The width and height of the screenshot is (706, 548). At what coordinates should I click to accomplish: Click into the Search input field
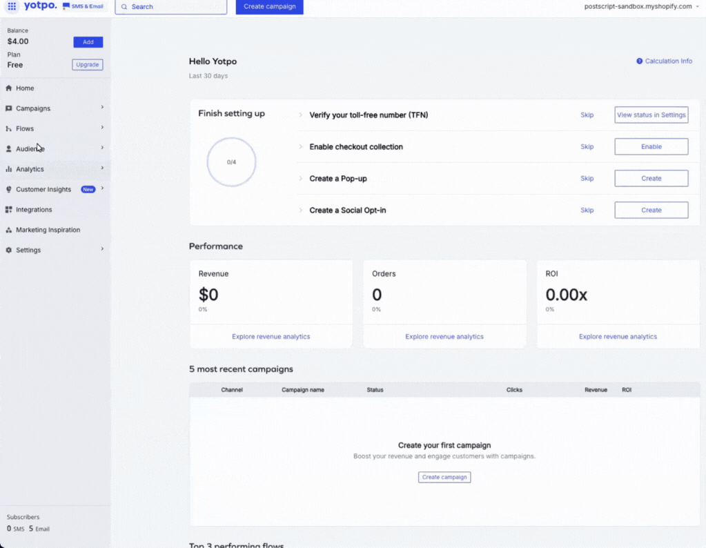[171, 7]
